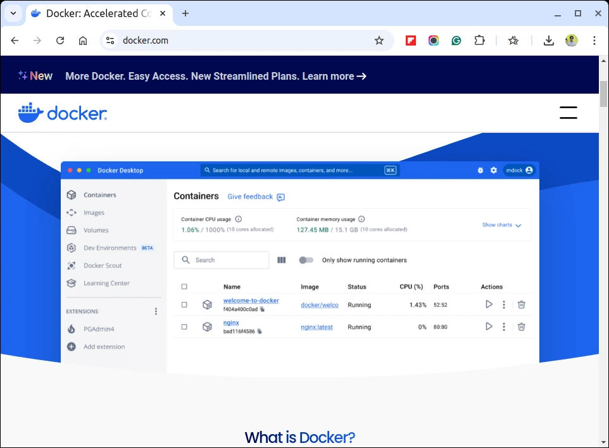Open the nginx container link
The width and height of the screenshot is (609, 448).
[x=231, y=323]
